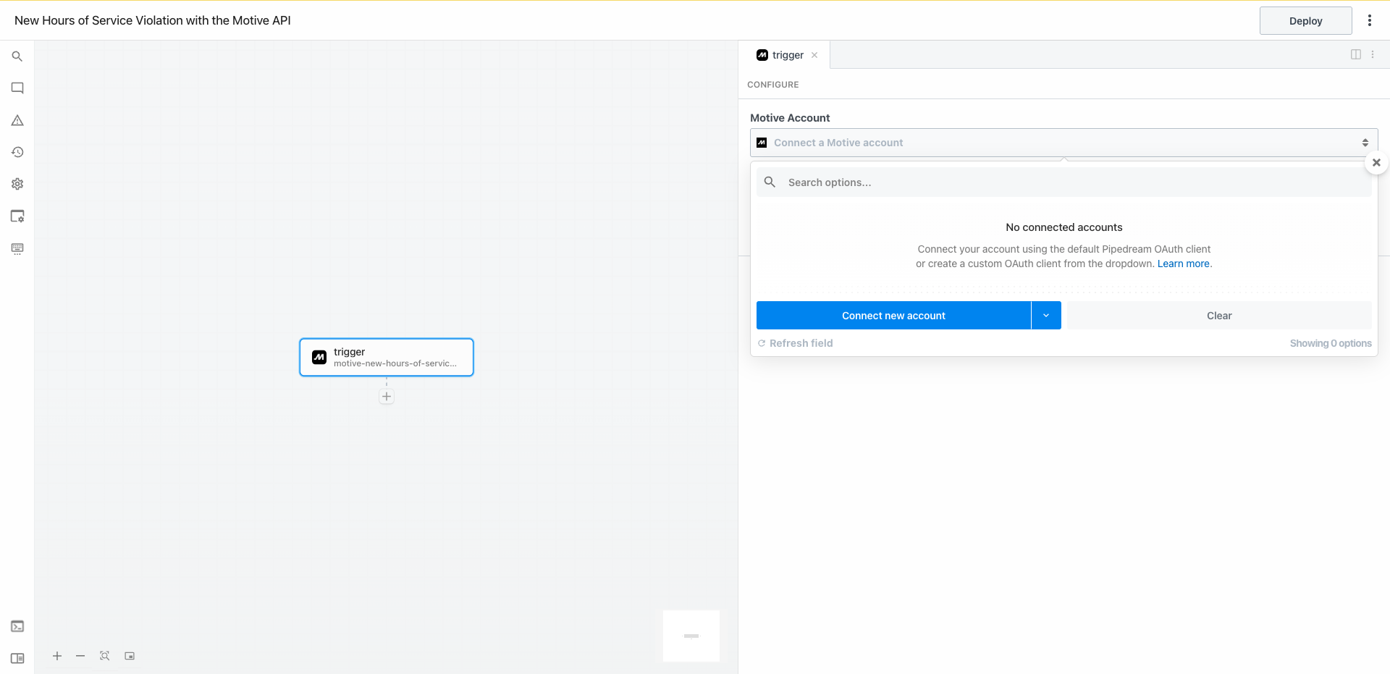
Task: Click the fit-to-view canvas icon
Action: (105, 656)
